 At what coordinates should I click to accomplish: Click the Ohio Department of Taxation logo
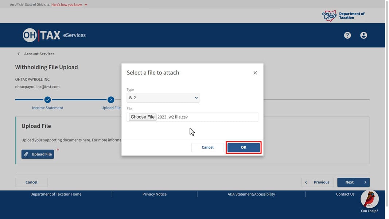click(343, 15)
